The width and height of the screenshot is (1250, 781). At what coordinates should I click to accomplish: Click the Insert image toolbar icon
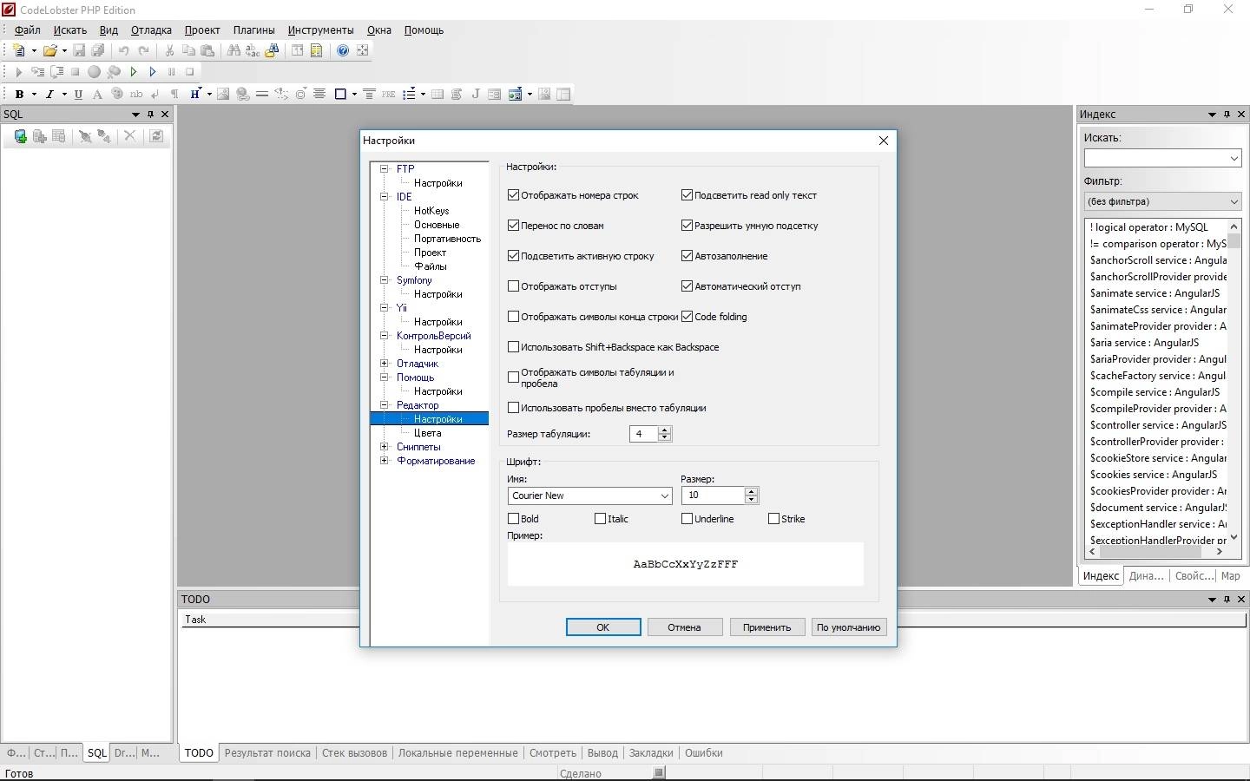click(223, 94)
